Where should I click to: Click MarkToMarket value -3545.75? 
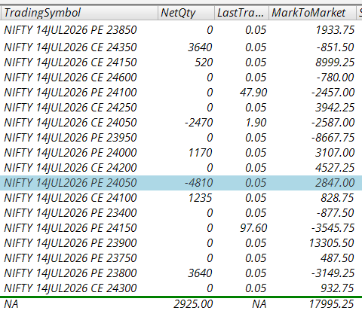coord(333,228)
